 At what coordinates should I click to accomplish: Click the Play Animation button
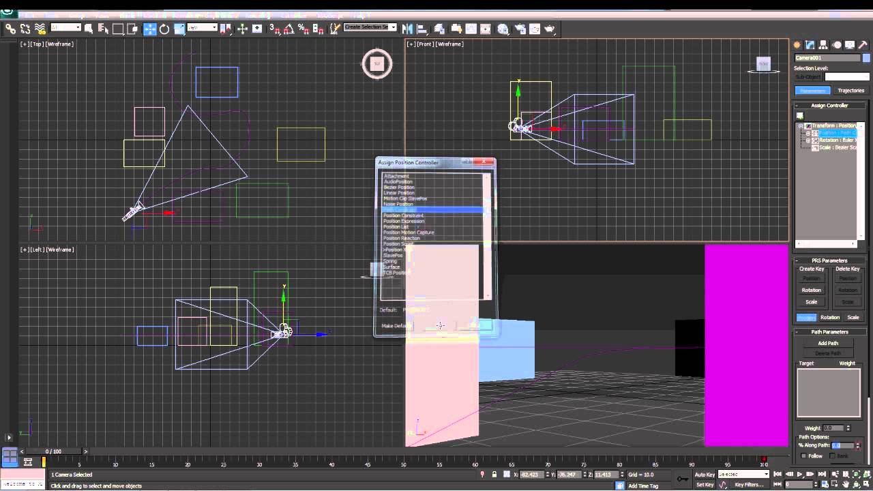tap(799, 474)
